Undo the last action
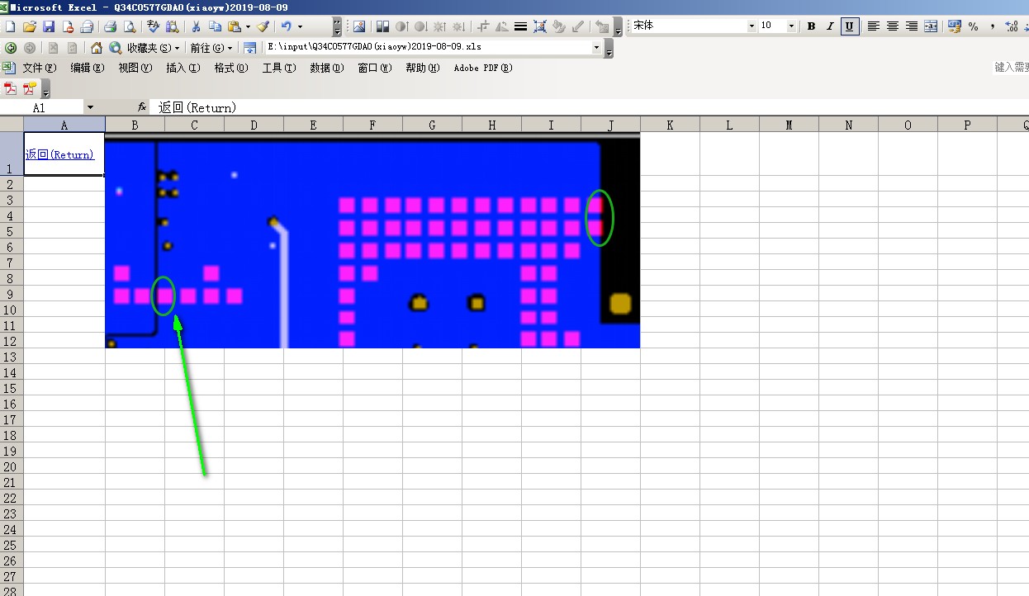This screenshot has width=1029, height=596. pyautogui.click(x=287, y=26)
